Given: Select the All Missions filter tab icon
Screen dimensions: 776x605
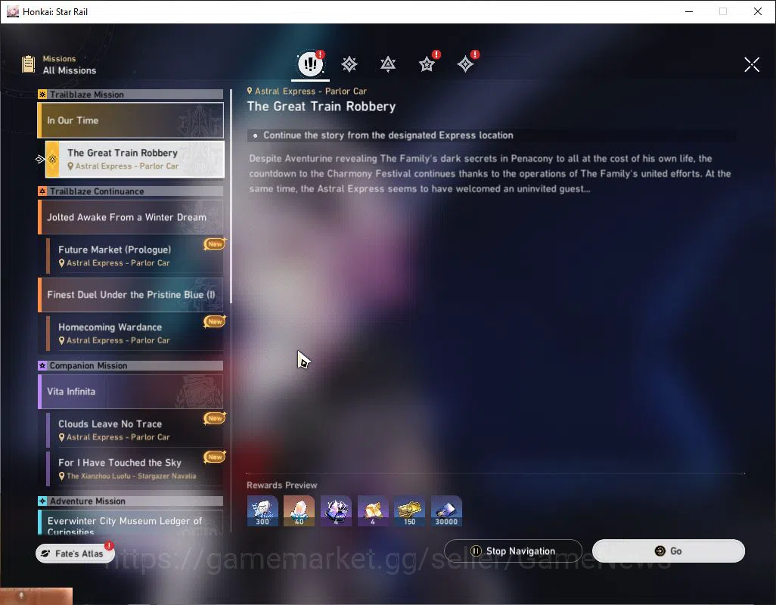Looking at the screenshot, I should [x=310, y=64].
